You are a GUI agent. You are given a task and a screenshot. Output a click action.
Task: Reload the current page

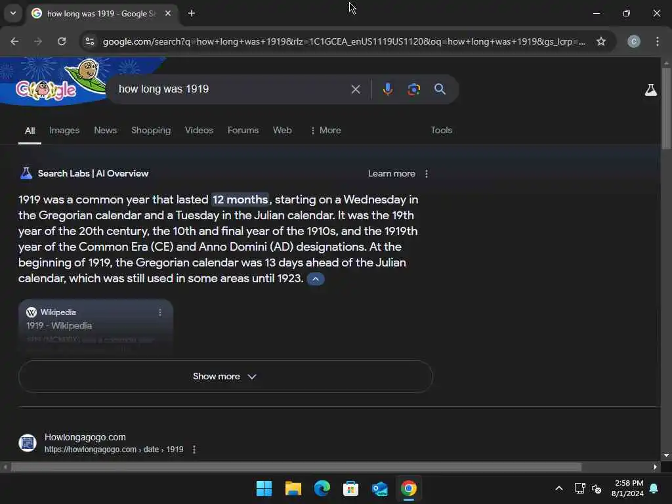(x=62, y=41)
